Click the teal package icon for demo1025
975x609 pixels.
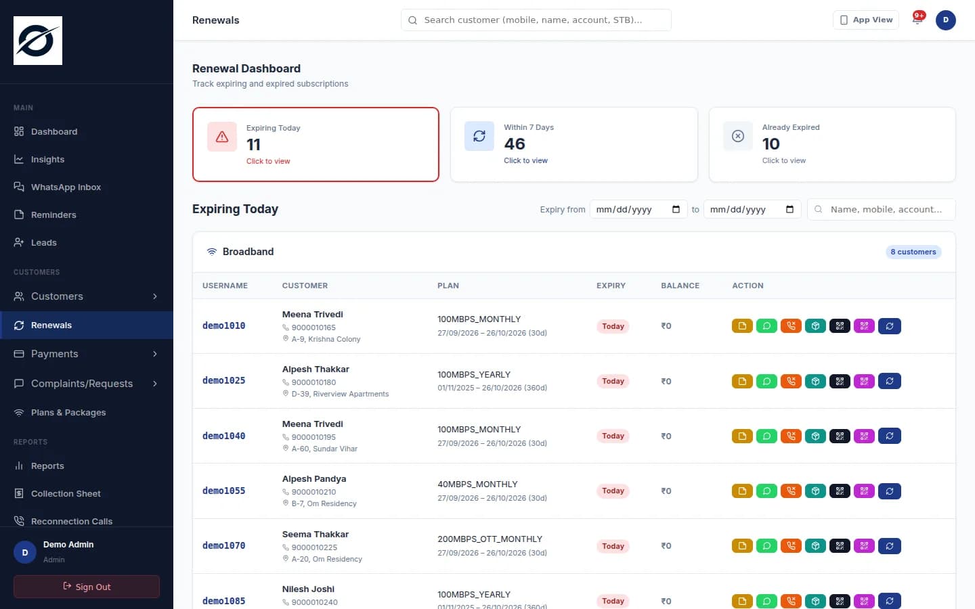click(x=815, y=381)
